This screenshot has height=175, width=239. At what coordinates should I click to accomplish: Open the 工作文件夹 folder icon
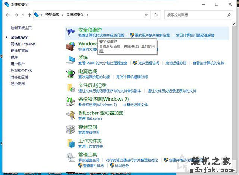pos(71,143)
